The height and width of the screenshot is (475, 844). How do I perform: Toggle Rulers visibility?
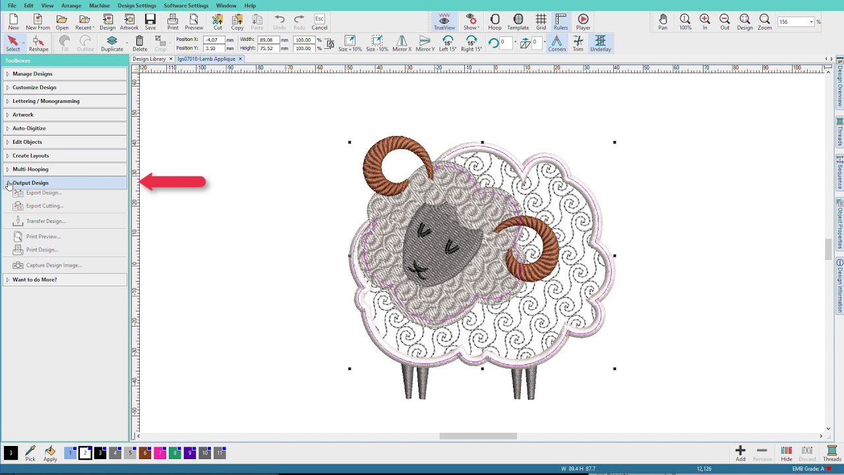point(560,22)
